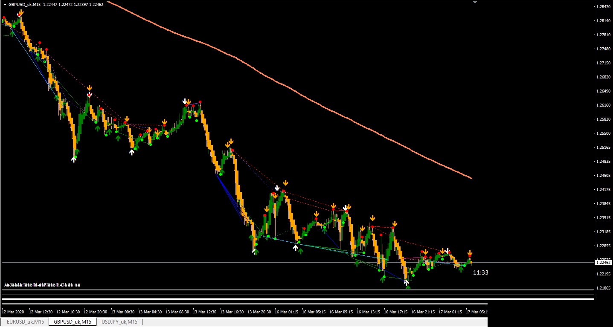Click the 12 Mar 2020 time label
The image size is (613, 327).
tap(13, 312)
